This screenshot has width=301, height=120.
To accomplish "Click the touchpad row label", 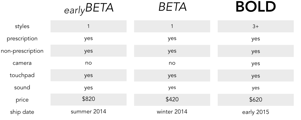I will [x=22, y=75].
